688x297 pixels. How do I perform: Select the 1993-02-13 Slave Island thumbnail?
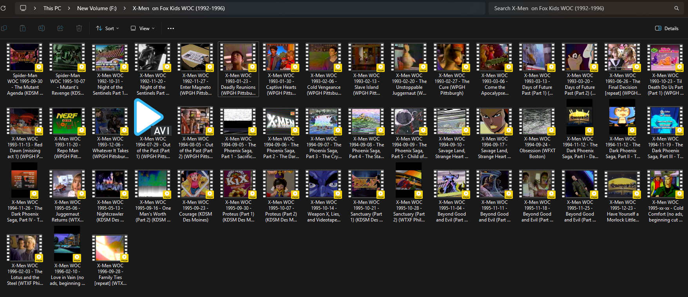tap(366, 57)
